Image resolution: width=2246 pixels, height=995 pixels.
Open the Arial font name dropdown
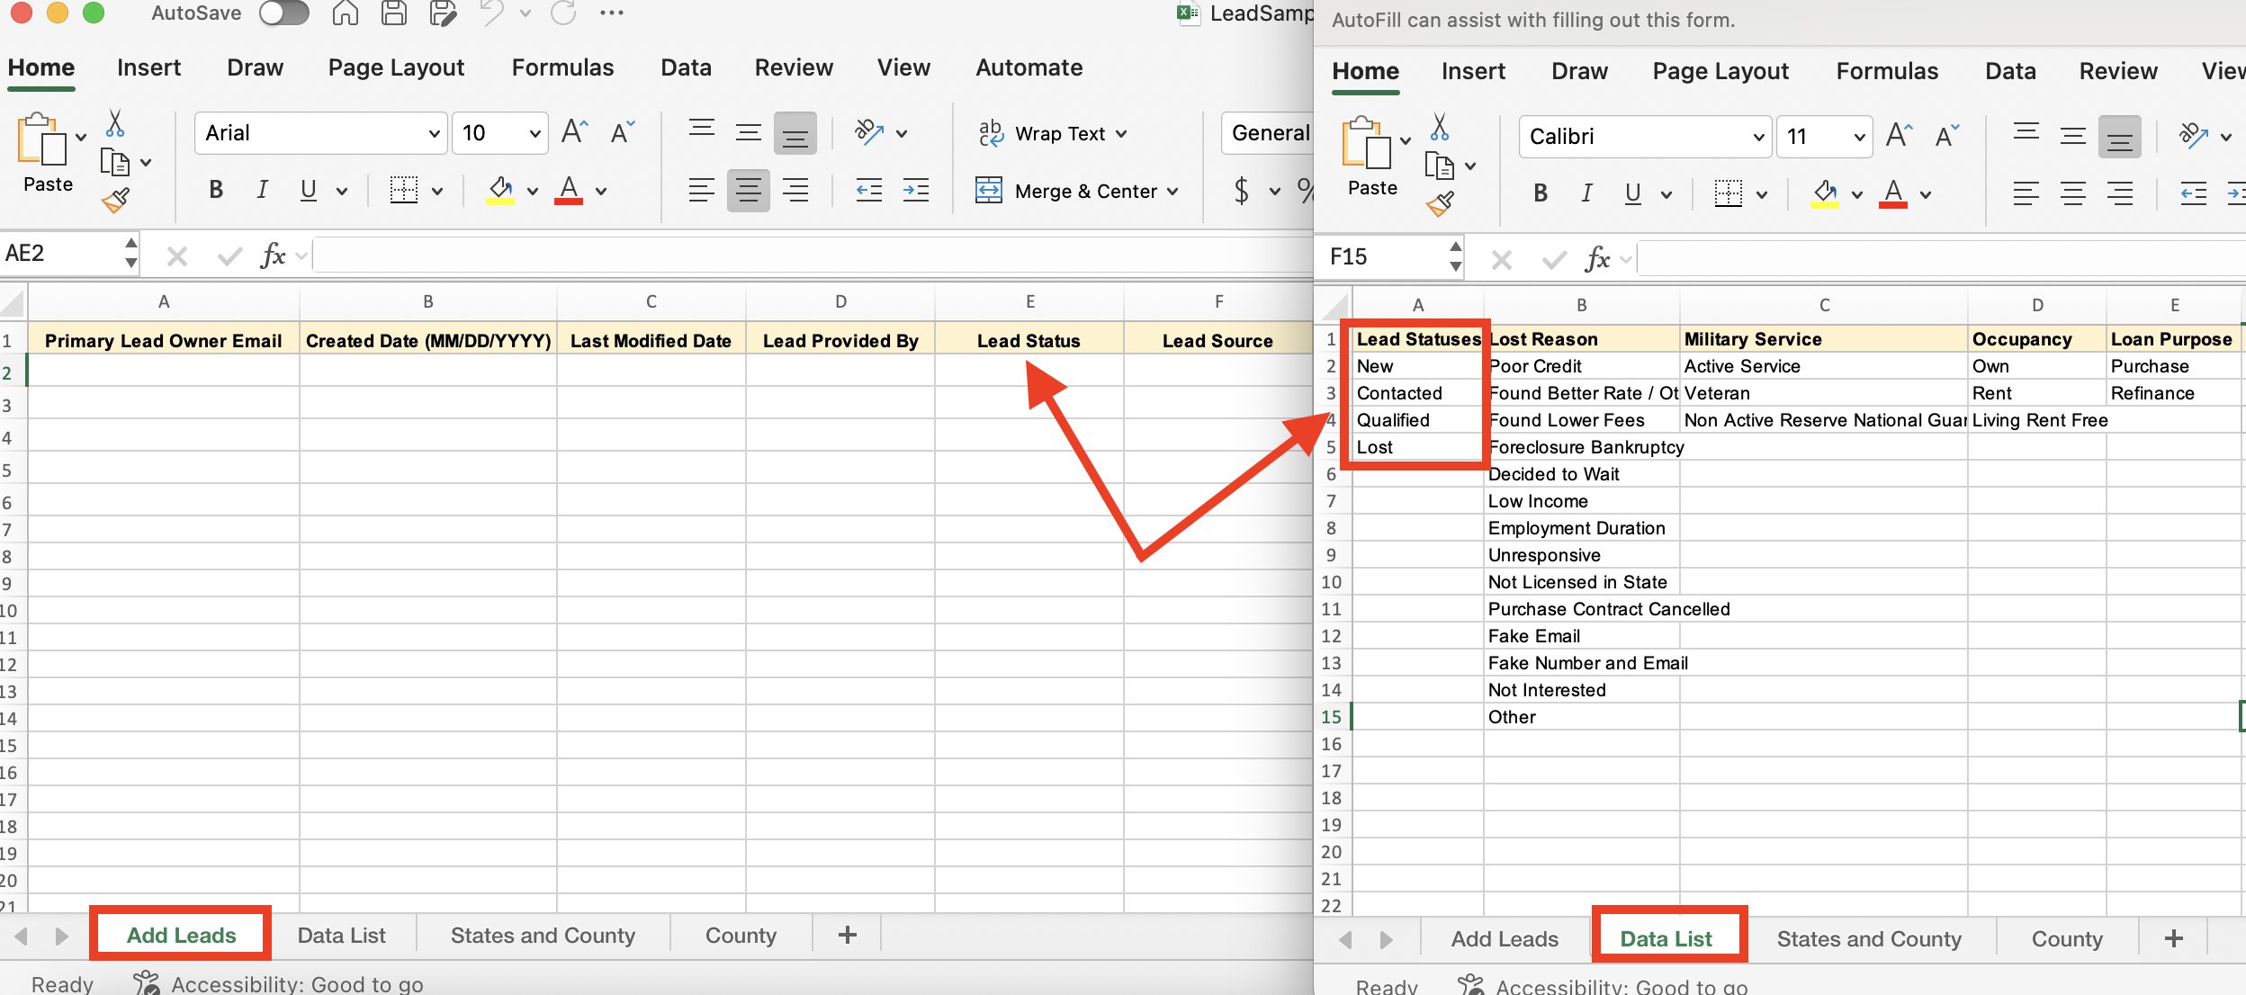pos(434,133)
